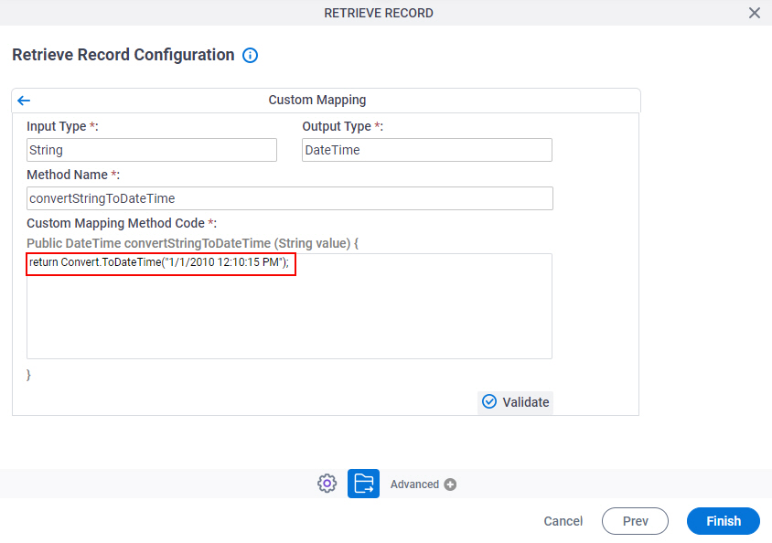772x543 pixels.
Task: Cancel the configuration
Action: 563,521
